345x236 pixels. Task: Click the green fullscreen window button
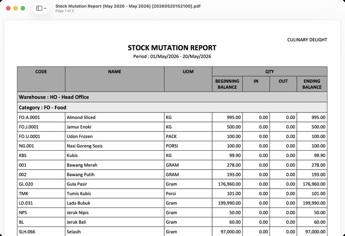(23, 8)
